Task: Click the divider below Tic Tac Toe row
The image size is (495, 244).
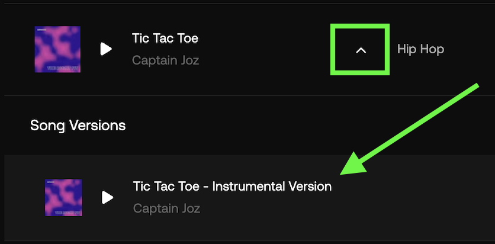Action: click(x=249, y=95)
